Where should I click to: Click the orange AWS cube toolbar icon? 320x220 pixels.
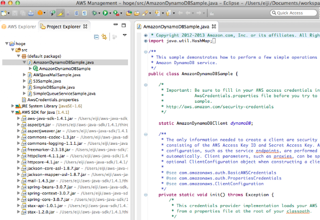tap(40, 13)
